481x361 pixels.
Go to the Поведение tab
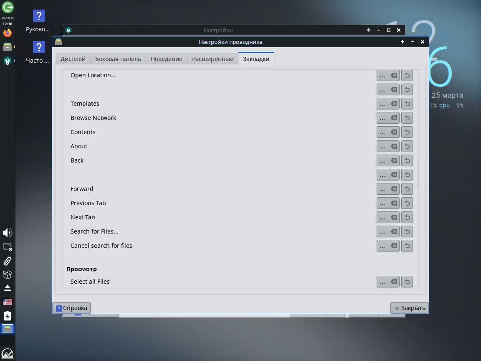pyautogui.click(x=167, y=58)
